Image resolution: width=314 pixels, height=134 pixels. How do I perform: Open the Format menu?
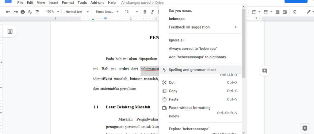point(68,2)
